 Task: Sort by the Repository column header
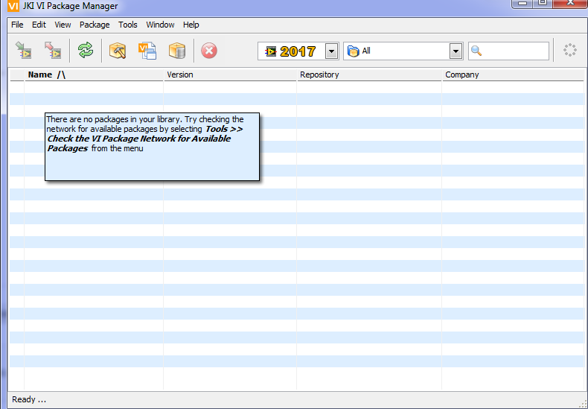point(369,74)
